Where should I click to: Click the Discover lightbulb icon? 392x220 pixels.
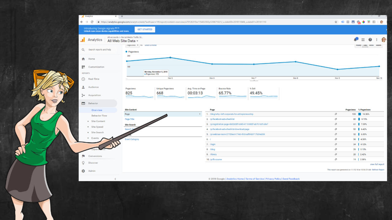pos(83,163)
